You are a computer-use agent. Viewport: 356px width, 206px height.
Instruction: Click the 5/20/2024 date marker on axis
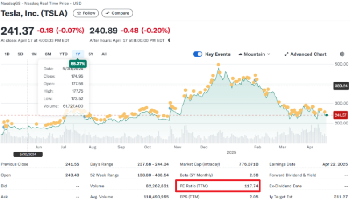click(28, 155)
